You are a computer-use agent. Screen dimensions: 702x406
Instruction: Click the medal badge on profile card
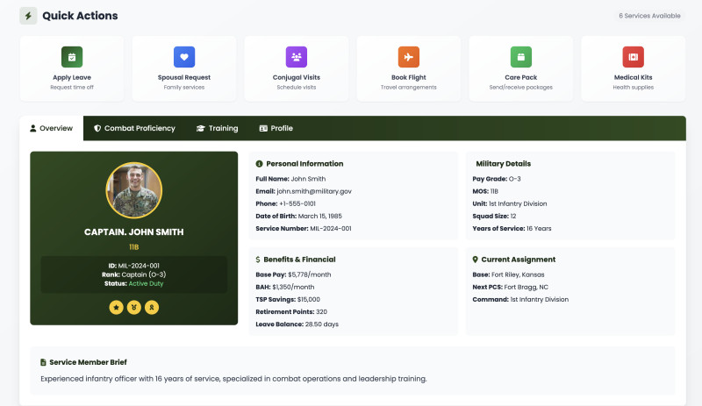pyautogui.click(x=133, y=307)
